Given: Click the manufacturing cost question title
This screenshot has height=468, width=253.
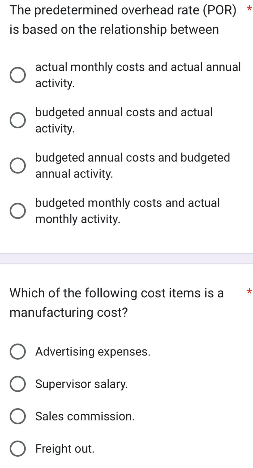Looking at the screenshot, I should 116,303.
